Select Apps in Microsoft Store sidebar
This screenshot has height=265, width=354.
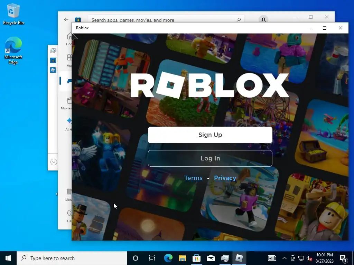tap(69, 60)
